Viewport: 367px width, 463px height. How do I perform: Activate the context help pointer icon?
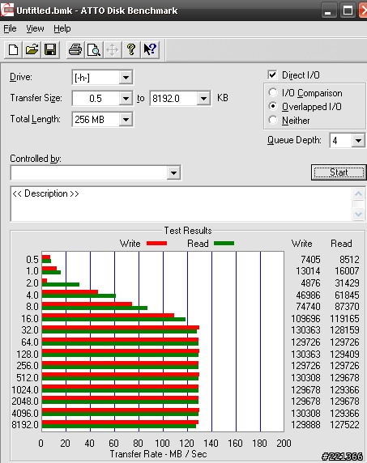[150, 49]
